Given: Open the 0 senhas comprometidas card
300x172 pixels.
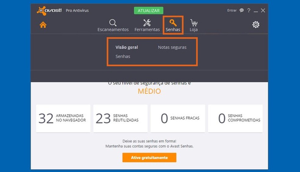Looking at the screenshot, I should [x=235, y=119].
